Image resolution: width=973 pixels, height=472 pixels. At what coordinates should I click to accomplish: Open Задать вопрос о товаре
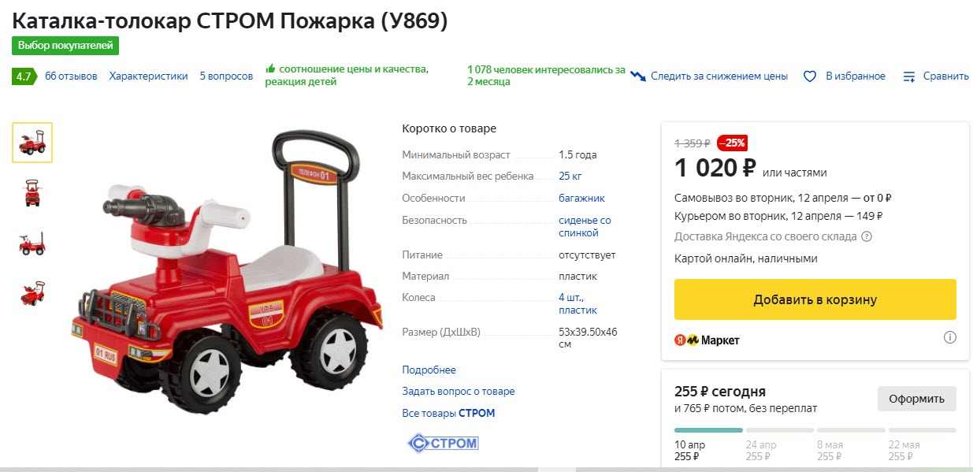click(x=459, y=391)
